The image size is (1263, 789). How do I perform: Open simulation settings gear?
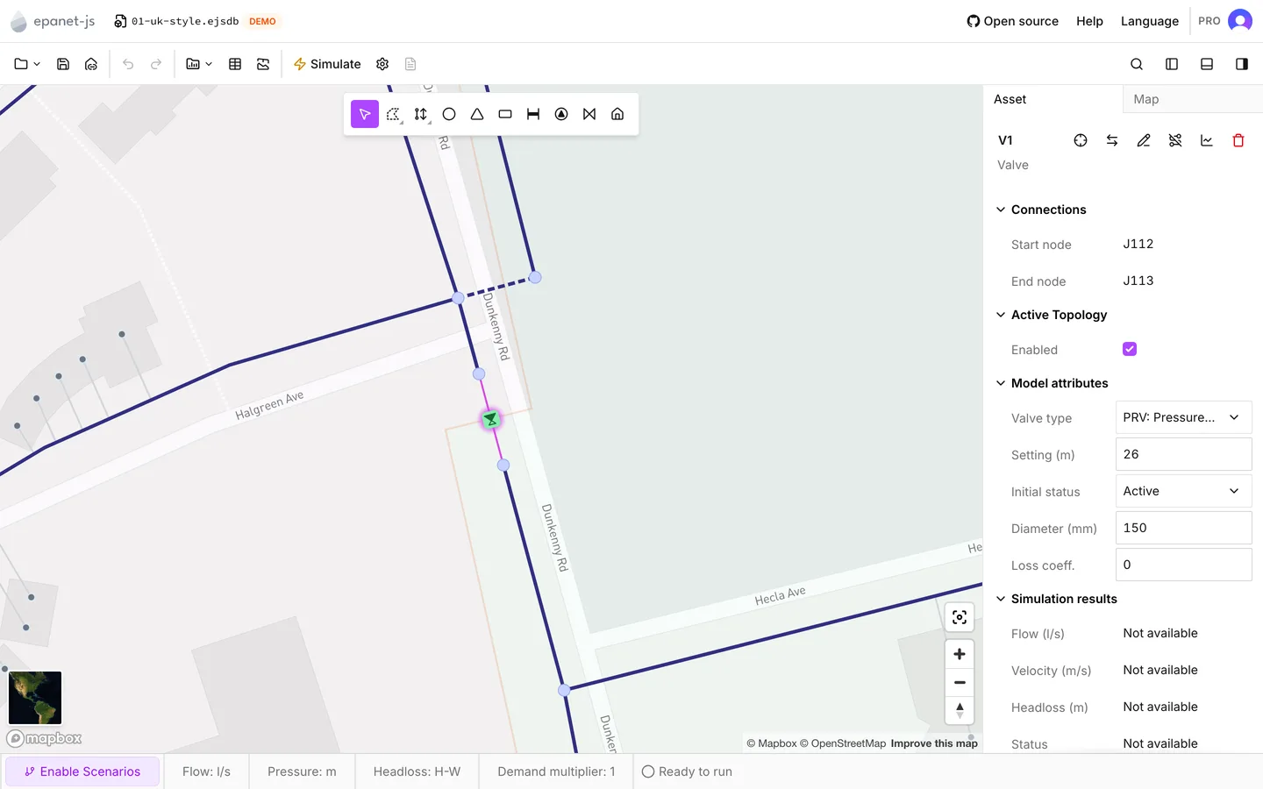pos(382,64)
